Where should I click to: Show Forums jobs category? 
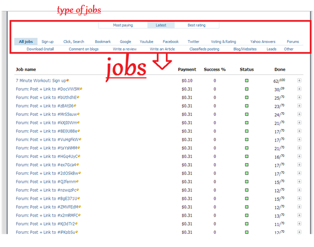[x=293, y=42]
